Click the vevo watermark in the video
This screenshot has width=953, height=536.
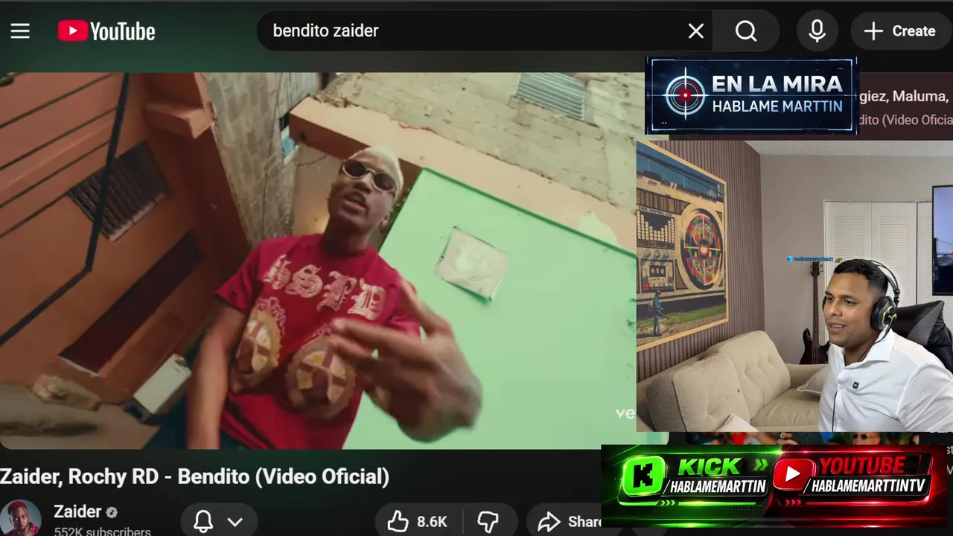(625, 413)
